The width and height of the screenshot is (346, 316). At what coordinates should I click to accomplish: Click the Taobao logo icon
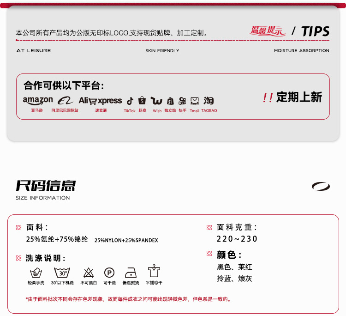coord(209,101)
